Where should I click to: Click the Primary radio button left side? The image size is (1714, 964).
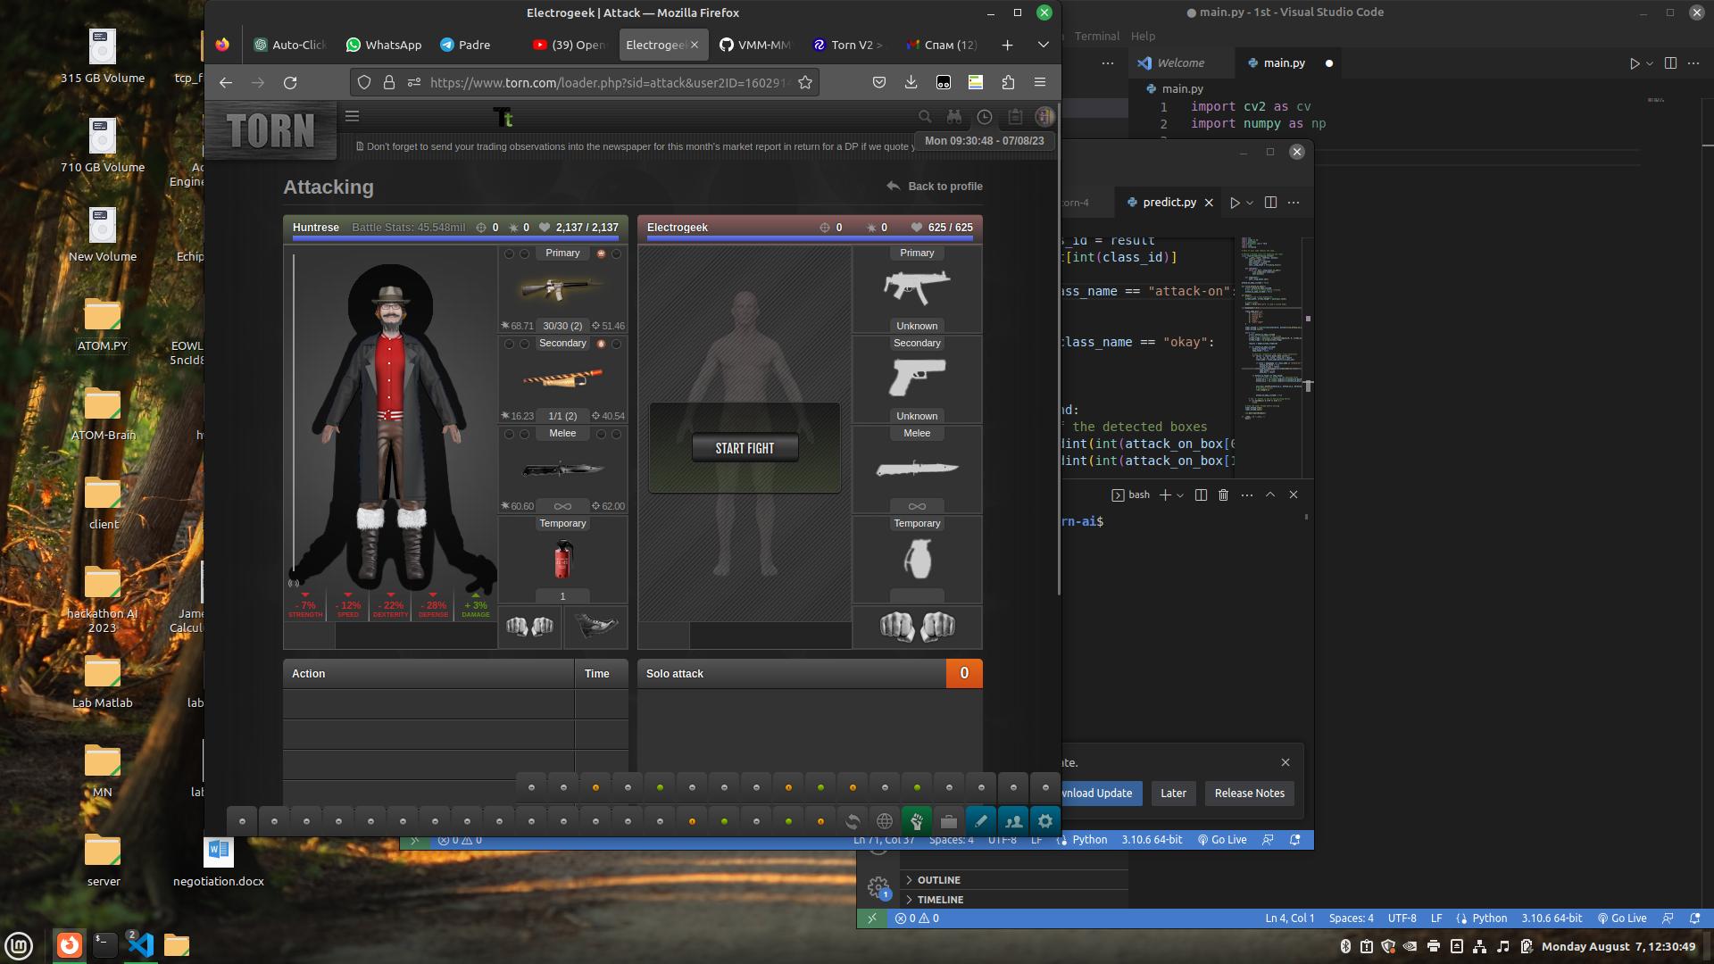(509, 252)
